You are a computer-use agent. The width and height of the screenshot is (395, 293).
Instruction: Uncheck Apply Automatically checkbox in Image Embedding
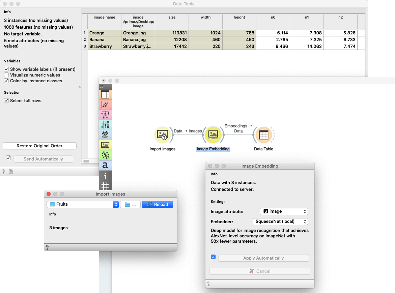(213, 257)
